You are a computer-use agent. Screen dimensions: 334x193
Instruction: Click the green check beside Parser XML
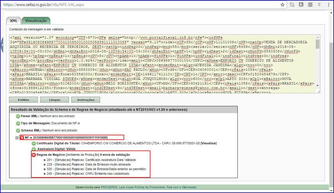[x=18, y=116]
